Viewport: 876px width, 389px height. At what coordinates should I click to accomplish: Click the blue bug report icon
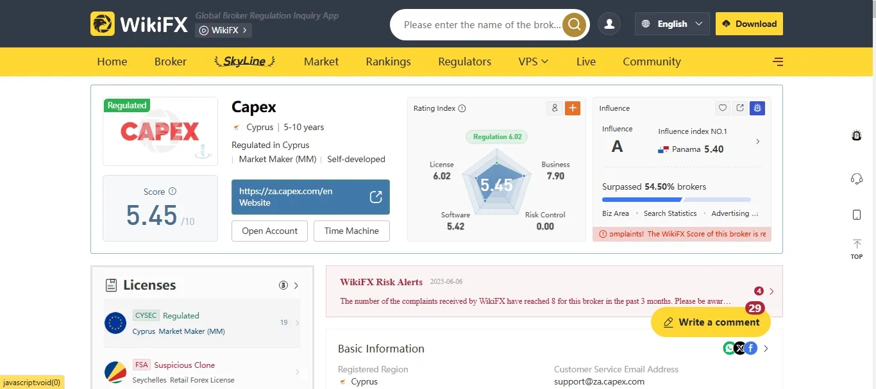click(757, 108)
